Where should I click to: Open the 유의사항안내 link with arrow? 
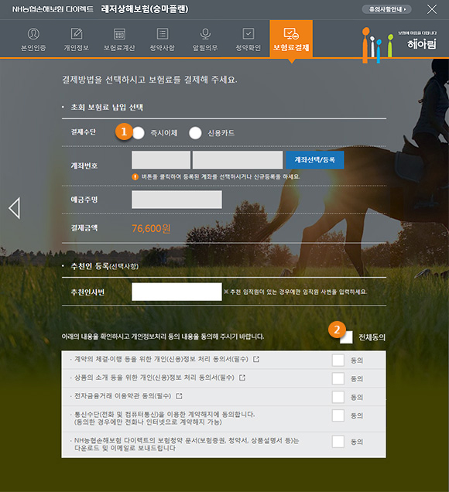click(387, 9)
